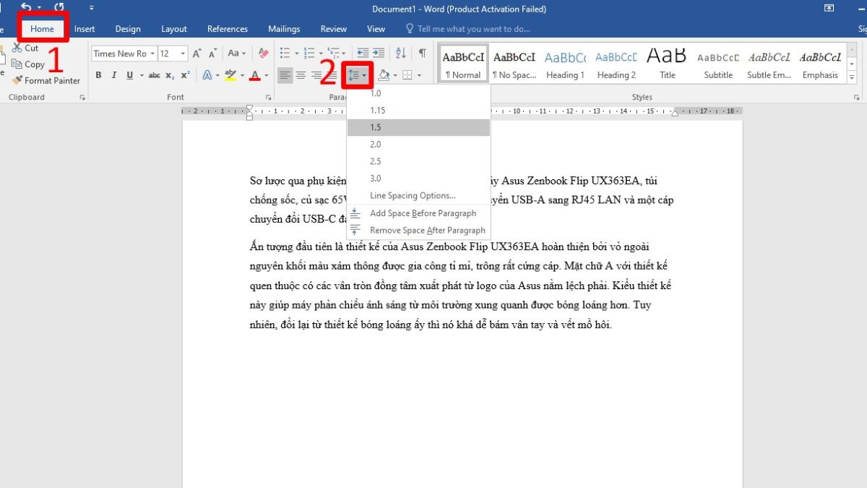Click Add Space Before Paragraph
Image resolution: width=867 pixels, height=488 pixels.
pyautogui.click(x=418, y=213)
